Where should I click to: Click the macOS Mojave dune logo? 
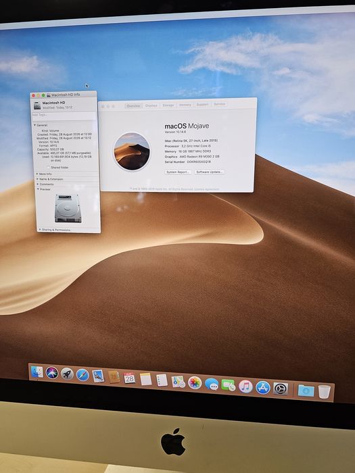coord(132,151)
